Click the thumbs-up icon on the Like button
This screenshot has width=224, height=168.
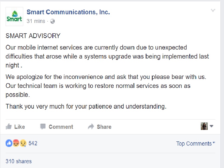(x=9, y=127)
